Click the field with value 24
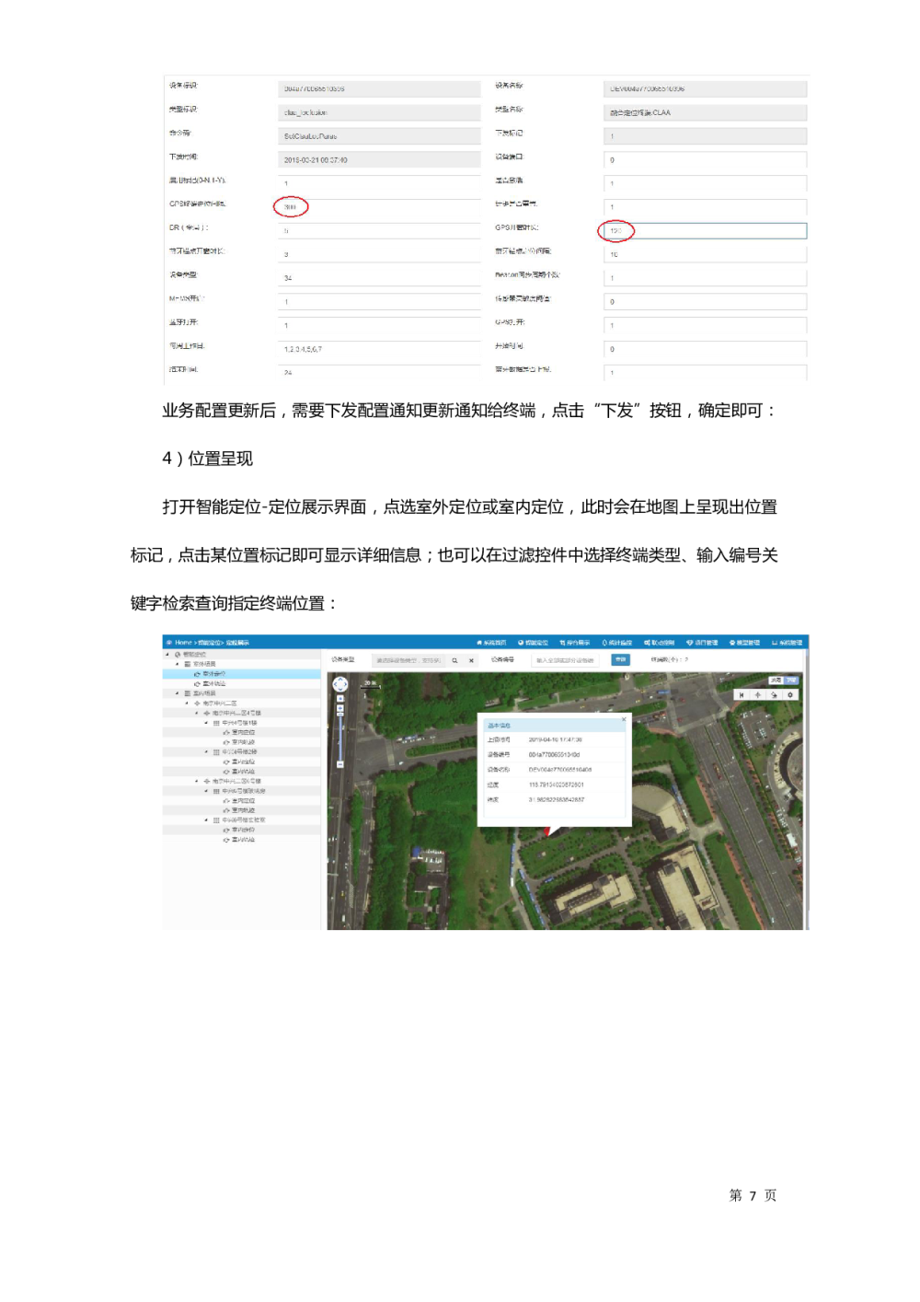Screen dimensions: 920x1302 (379, 372)
